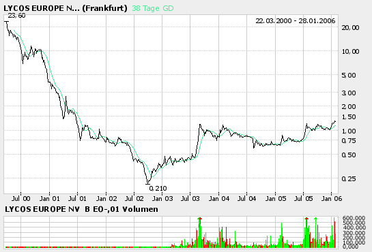Click the volume chart title LYCOS EUROPE NV B EO-,01 Volumen
The width and height of the screenshot is (372, 252).
coord(81,209)
